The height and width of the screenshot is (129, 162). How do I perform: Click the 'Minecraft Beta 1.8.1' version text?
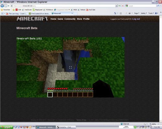point(29,38)
